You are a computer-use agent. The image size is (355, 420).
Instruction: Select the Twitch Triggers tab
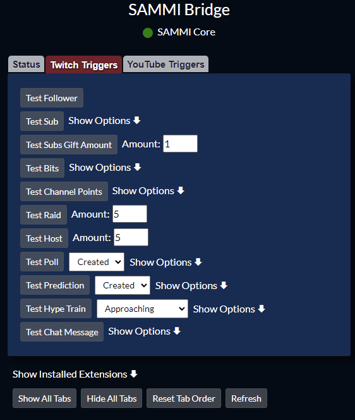tap(84, 65)
